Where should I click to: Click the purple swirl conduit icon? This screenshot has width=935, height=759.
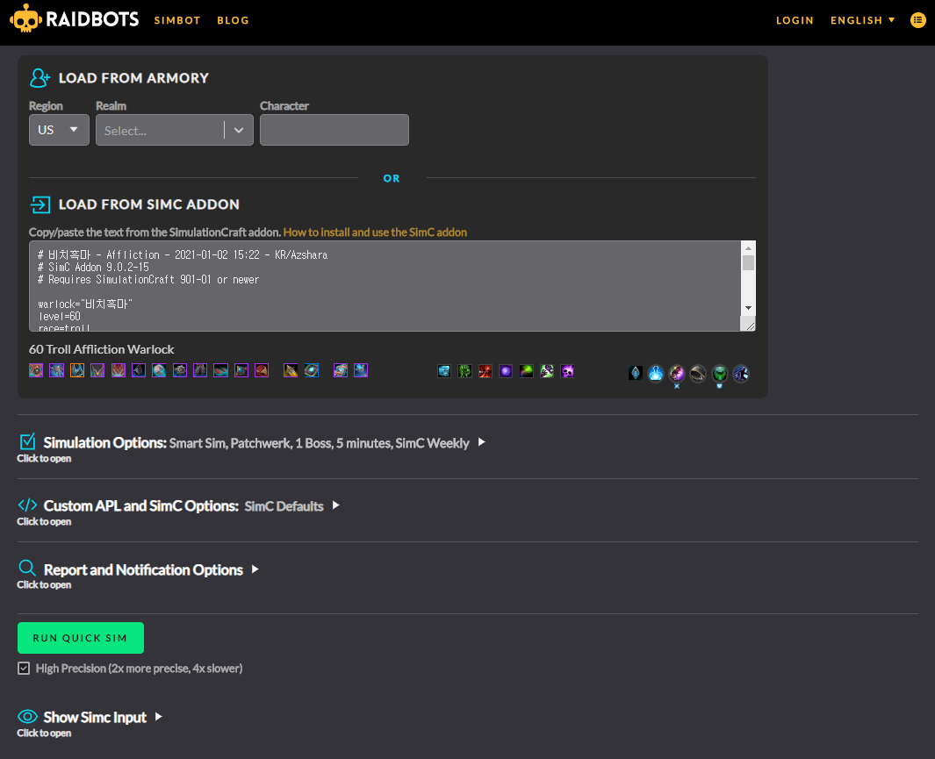point(677,374)
